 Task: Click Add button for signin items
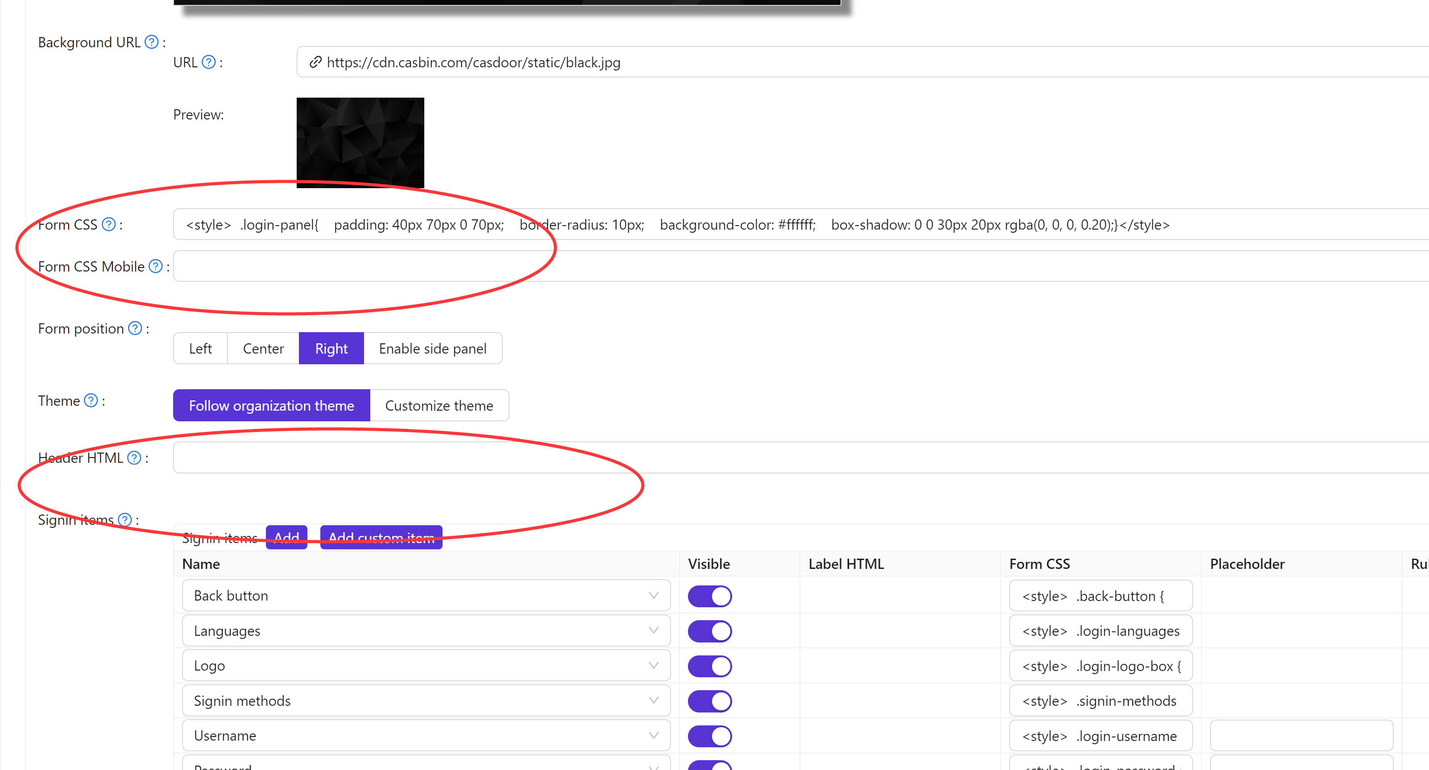[286, 537]
